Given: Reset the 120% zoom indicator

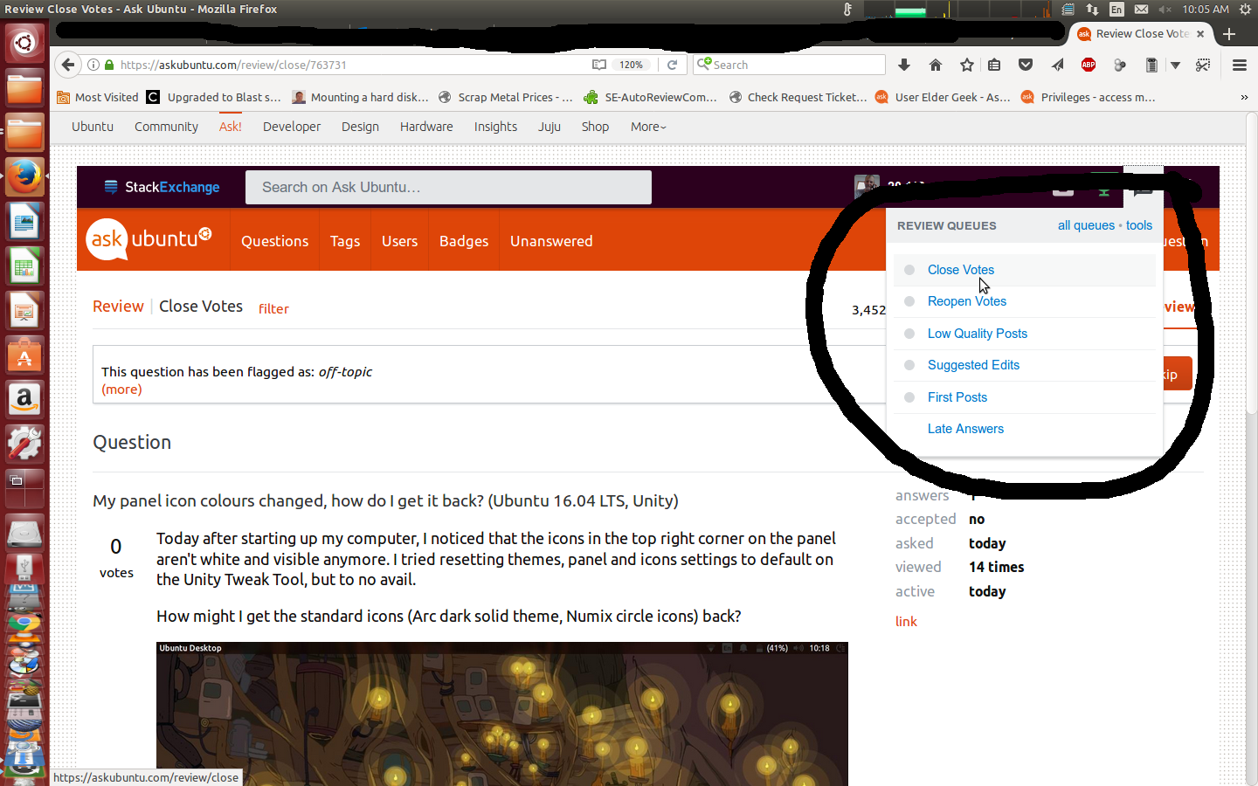Looking at the screenshot, I should (x=631, y=65).
